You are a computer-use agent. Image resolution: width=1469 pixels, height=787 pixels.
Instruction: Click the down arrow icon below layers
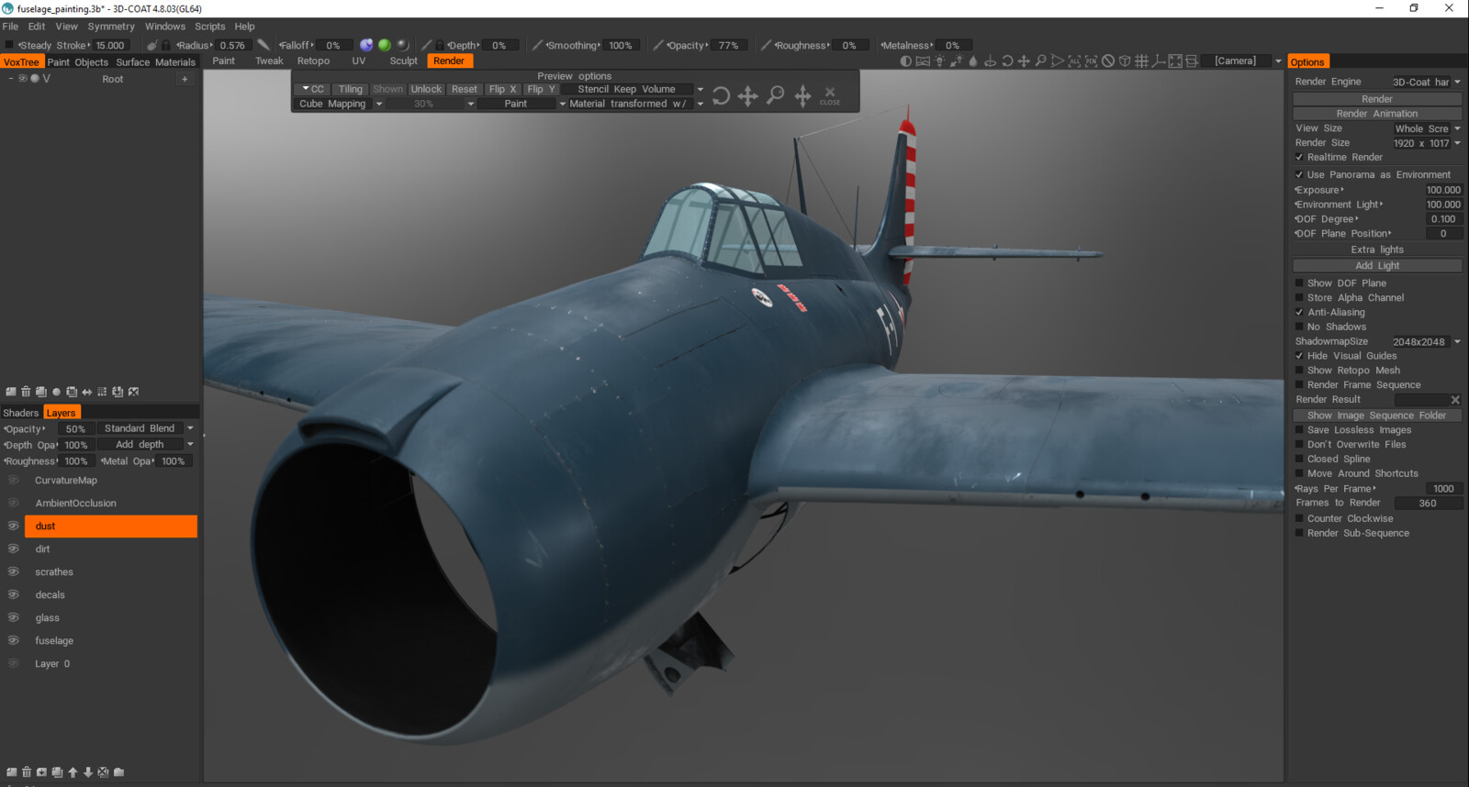(88, 772)
